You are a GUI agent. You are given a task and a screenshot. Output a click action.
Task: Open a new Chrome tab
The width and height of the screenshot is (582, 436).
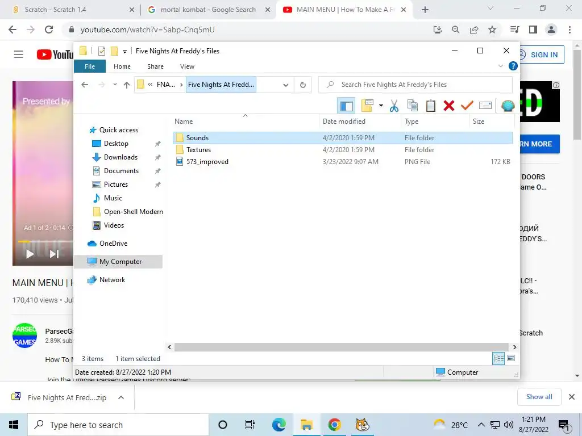point(425,10)
